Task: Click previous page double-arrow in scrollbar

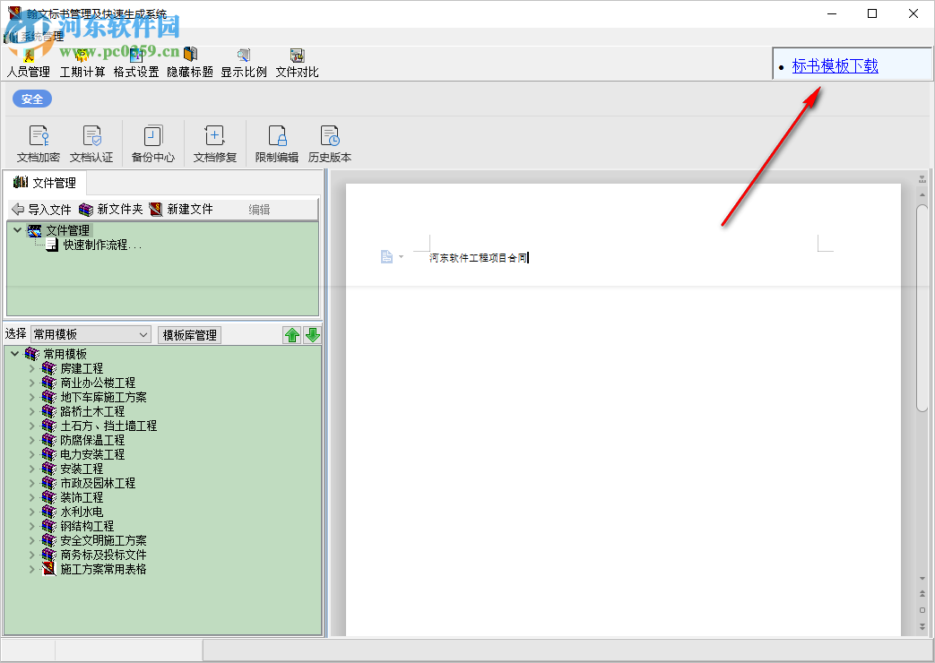Action: coord(922,594)
